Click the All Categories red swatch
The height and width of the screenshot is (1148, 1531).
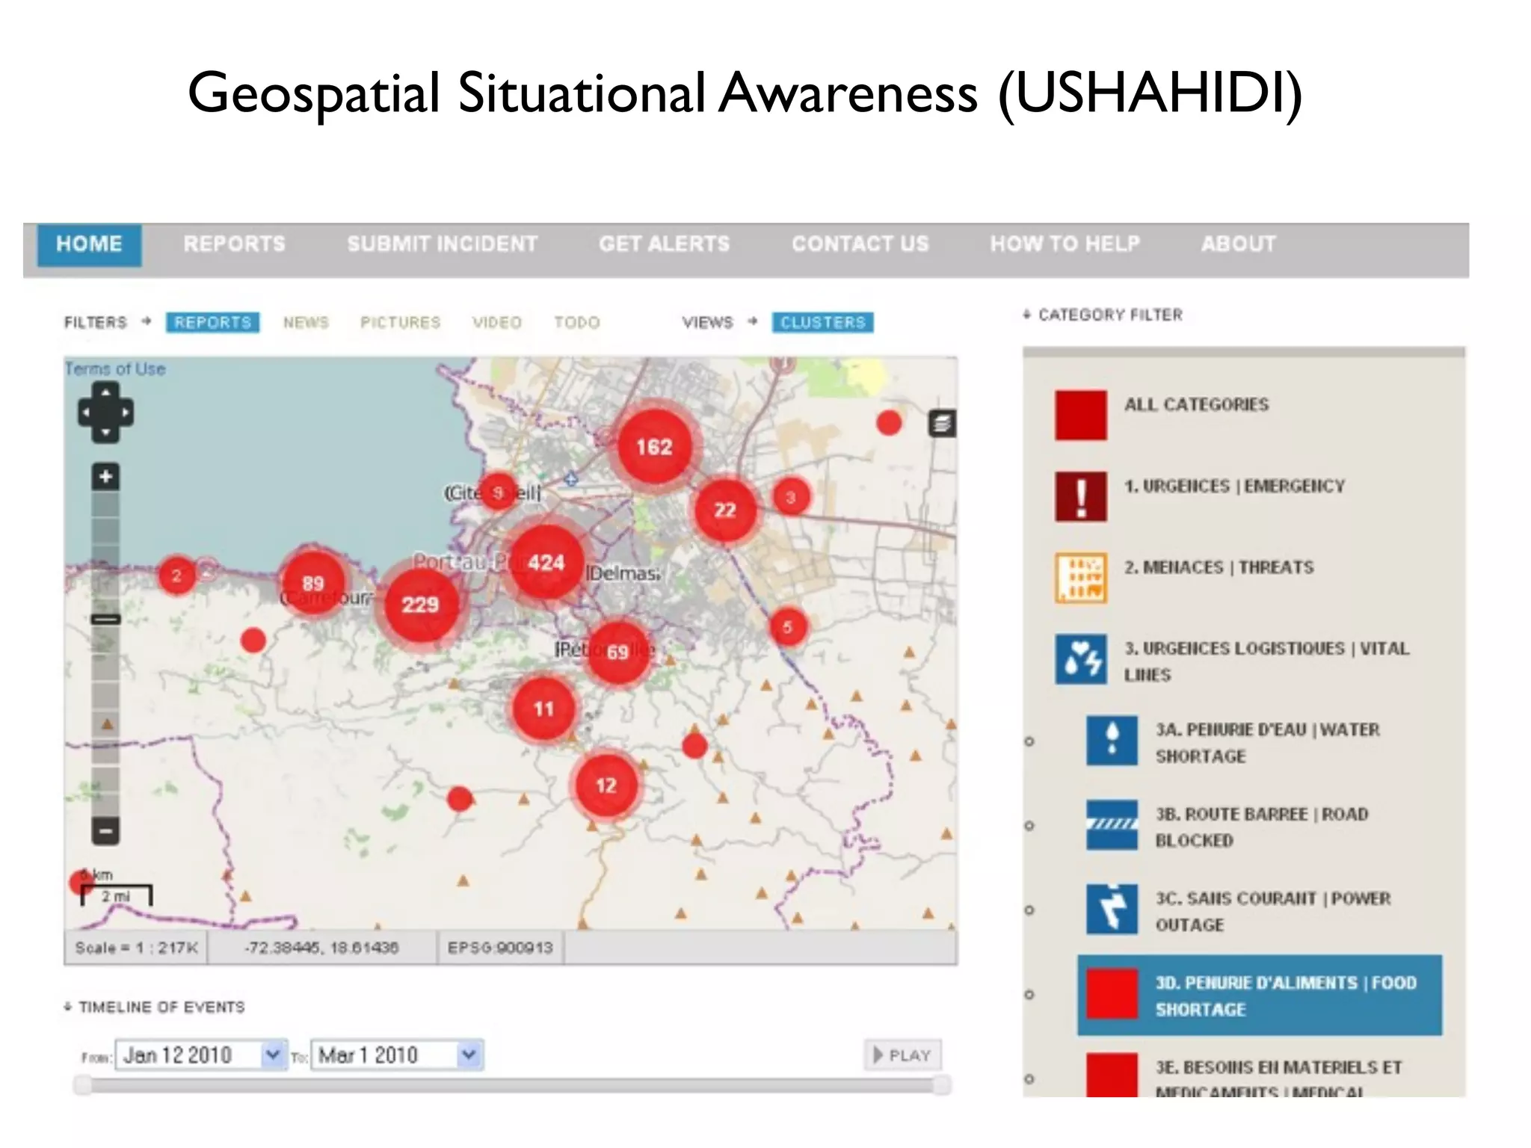coord(1080,415)
